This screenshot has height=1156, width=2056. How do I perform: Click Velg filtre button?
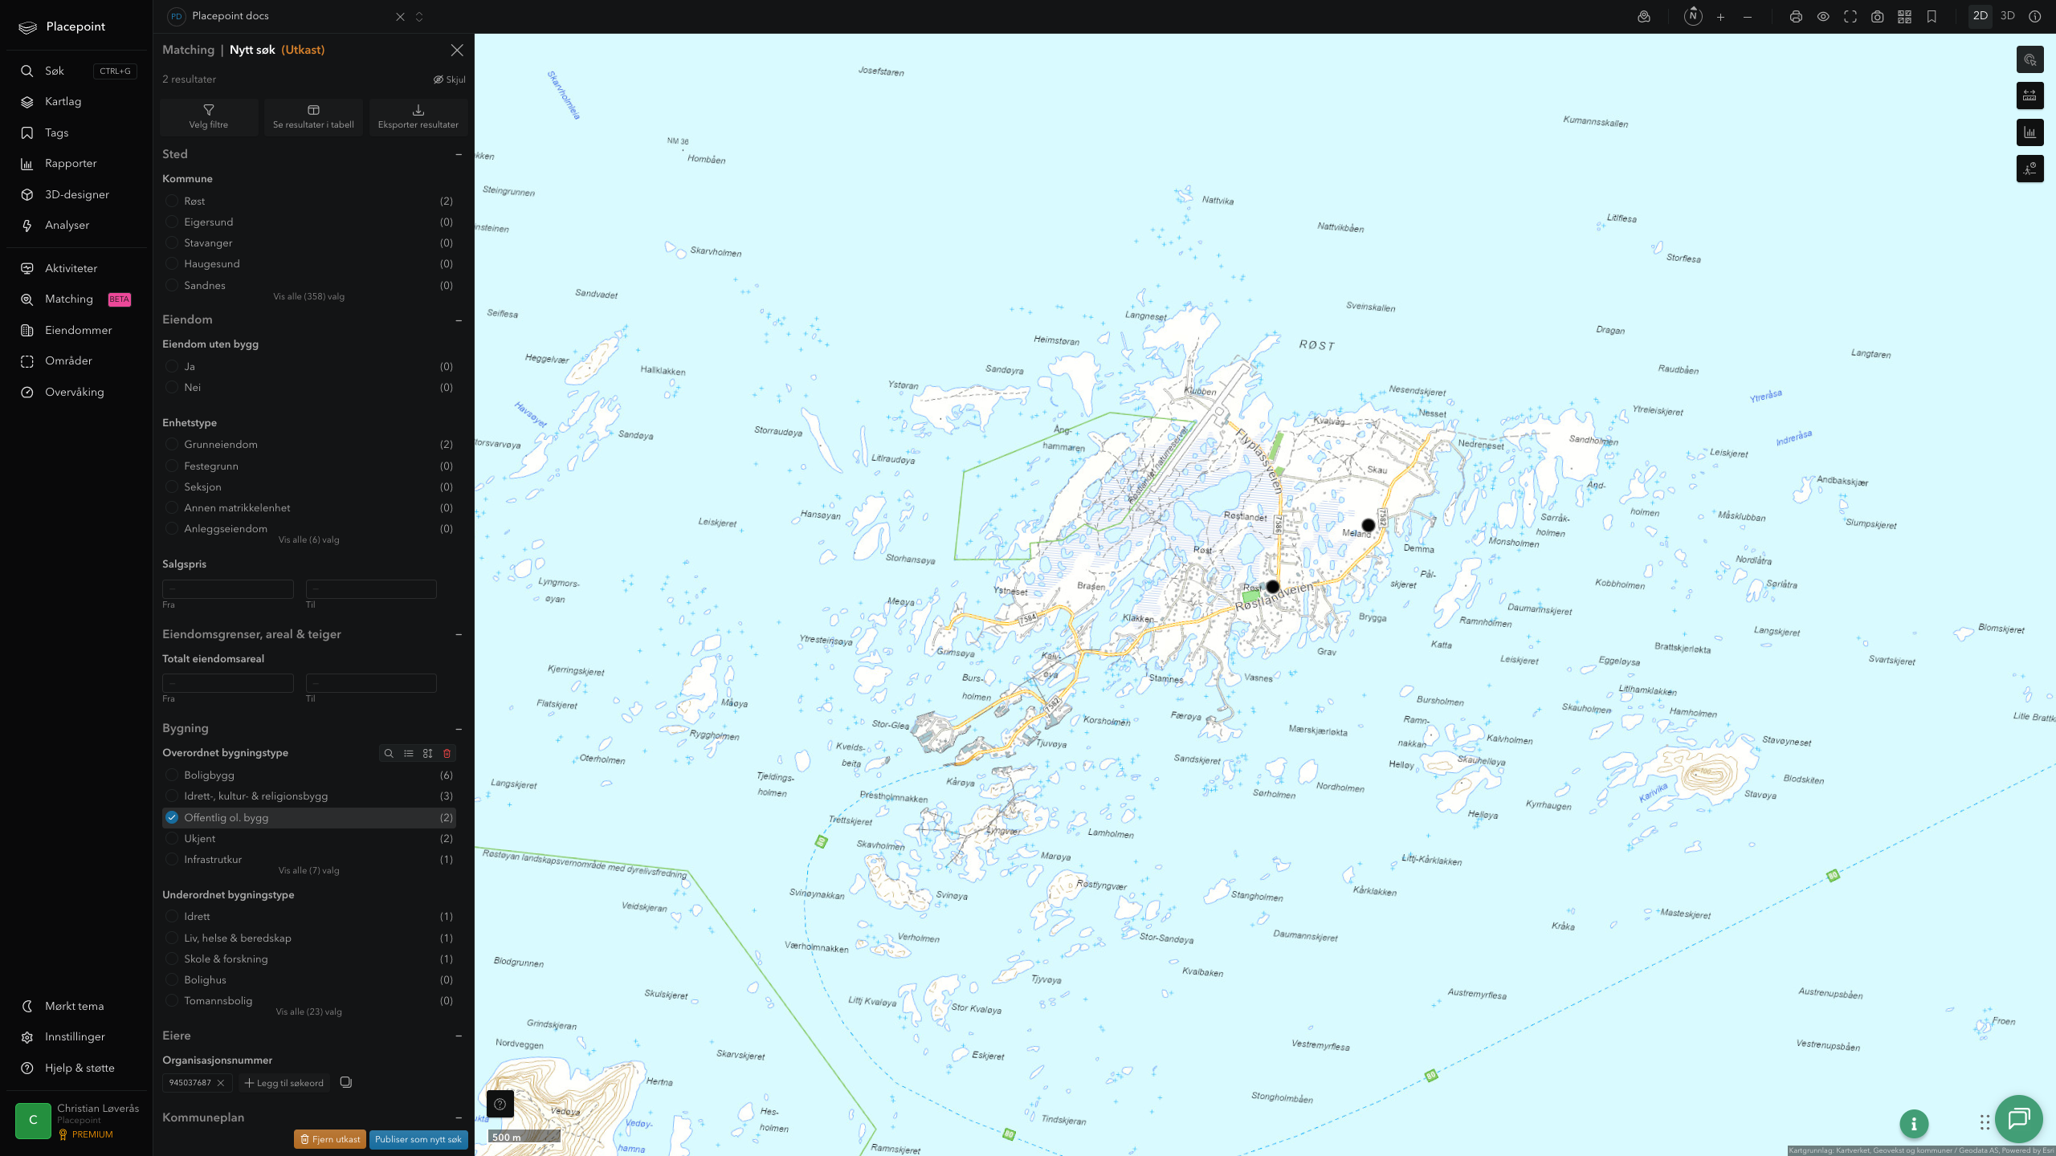(209, 117)
